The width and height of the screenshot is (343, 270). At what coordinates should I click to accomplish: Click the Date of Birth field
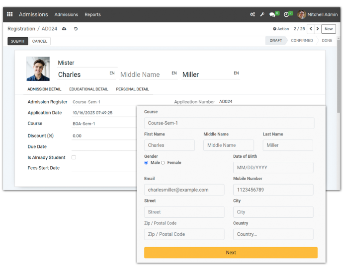[273, 167]
